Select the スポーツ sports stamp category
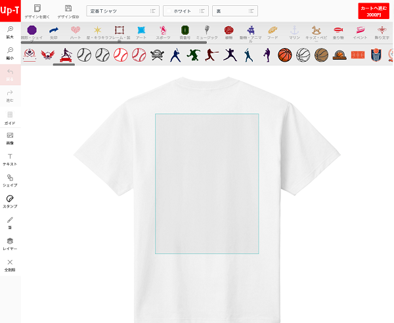 (163, 32)
